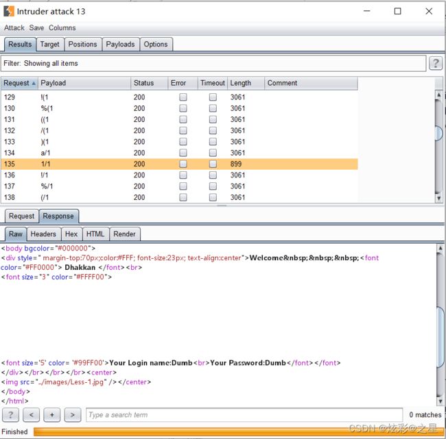Click the response pane scrollbar thumb
Screen dimensions: 446x439
(440, 336)
